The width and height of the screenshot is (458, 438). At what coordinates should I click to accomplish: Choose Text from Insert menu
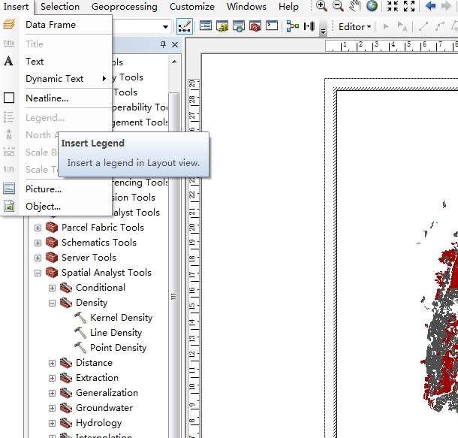56,62
